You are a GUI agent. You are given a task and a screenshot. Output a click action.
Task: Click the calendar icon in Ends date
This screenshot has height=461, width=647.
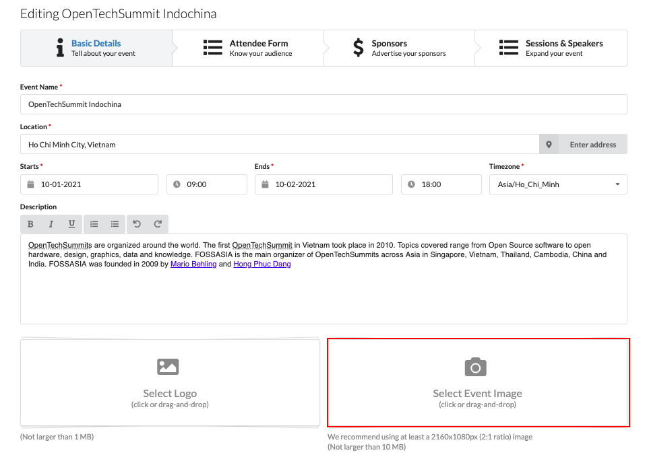[266, 184]
